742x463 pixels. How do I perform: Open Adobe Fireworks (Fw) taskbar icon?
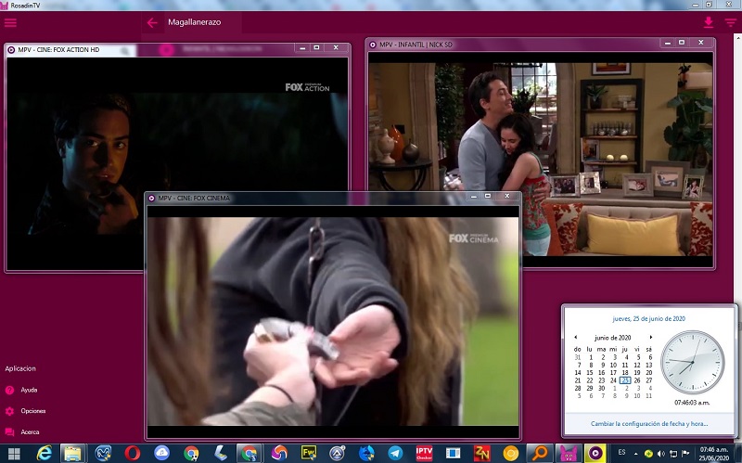[x=309, y=454]
